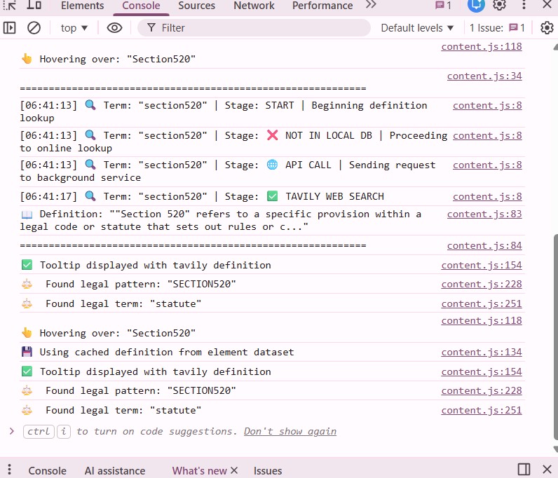Select the drawer Console tab

tap(47, 470)
